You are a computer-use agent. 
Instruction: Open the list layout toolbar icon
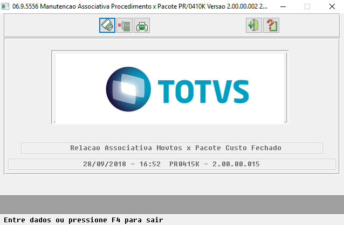pyautogui.click(x=125, y=25)
